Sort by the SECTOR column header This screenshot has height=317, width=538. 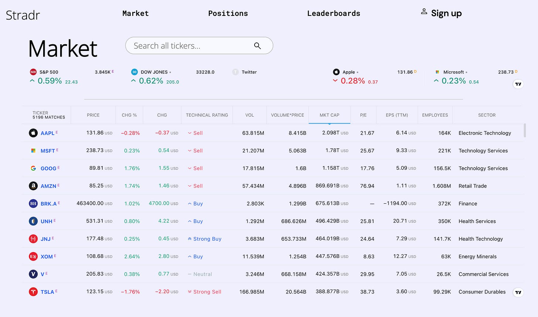[x=487, y=115]
